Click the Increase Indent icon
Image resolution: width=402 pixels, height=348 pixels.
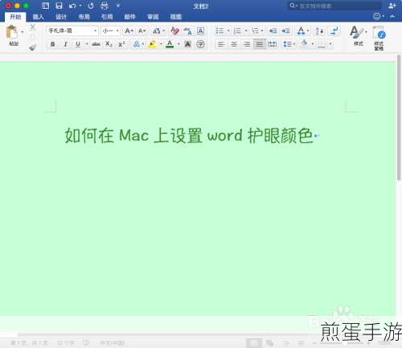[285, 31]
